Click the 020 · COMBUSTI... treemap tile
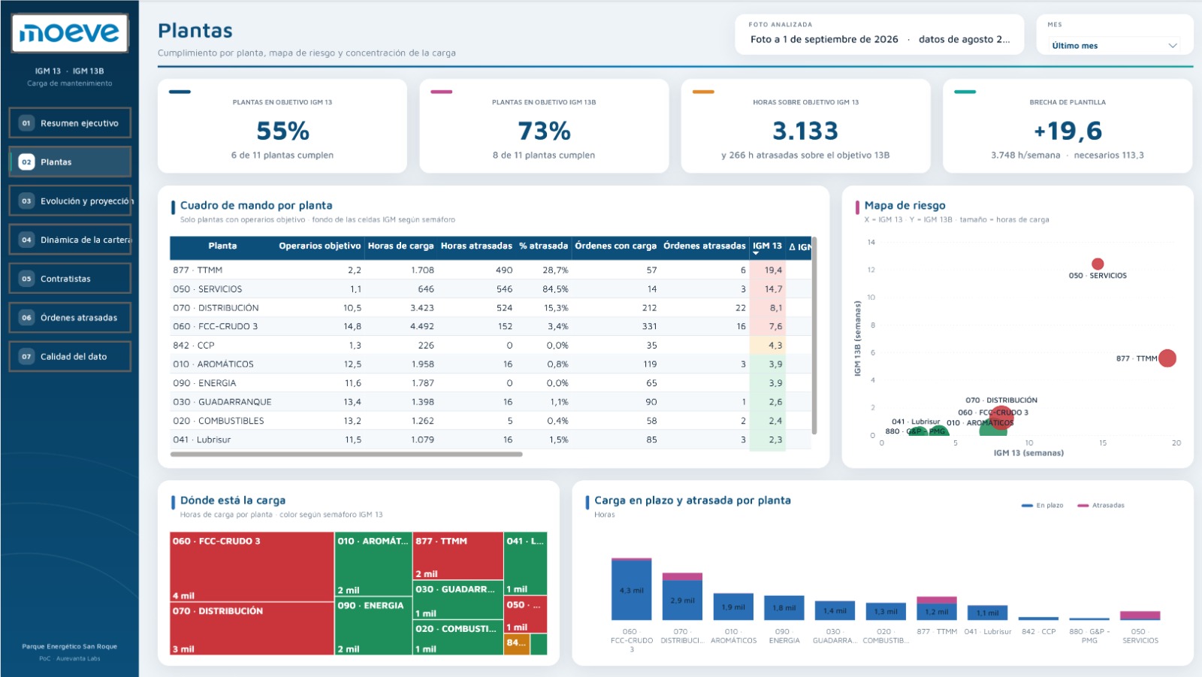 458,639
